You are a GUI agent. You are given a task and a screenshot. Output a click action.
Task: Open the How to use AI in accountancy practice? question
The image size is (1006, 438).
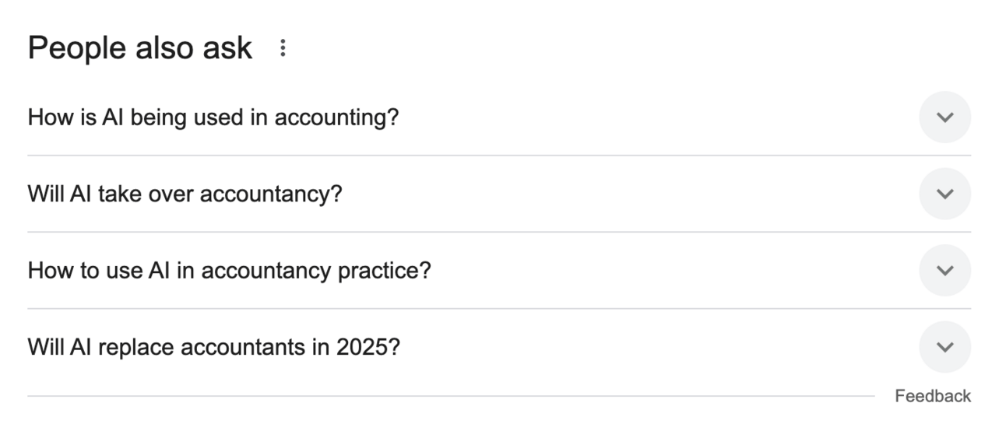(x=229, y=271)
